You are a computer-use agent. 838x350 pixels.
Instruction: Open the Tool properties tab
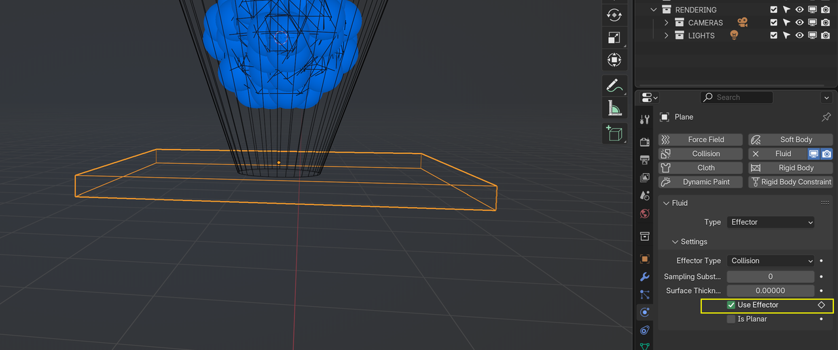[x=645, y=119]
